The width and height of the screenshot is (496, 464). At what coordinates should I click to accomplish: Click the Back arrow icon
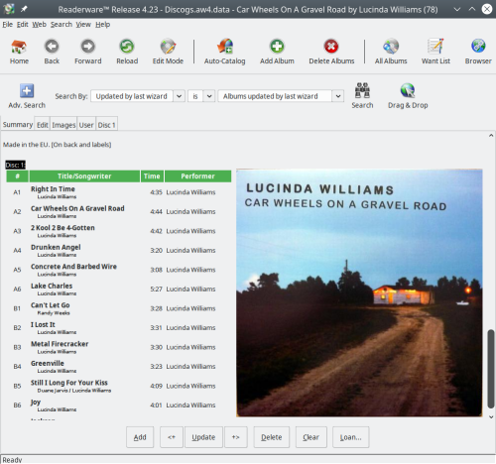52,47
